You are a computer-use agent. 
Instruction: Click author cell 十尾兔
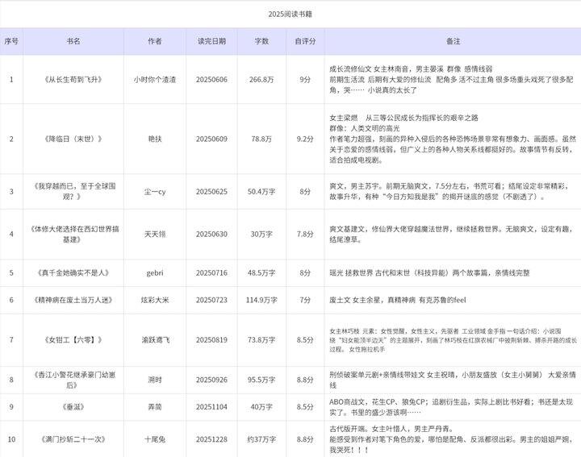tap(154, 439)
